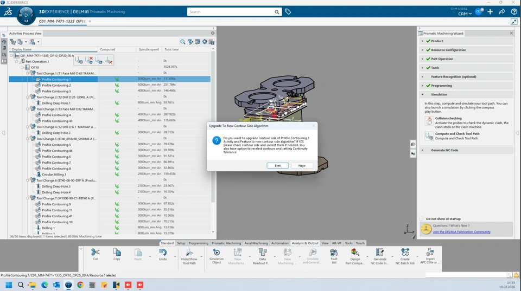Click the Cut tool in the action bar

[x=96, y=255]
